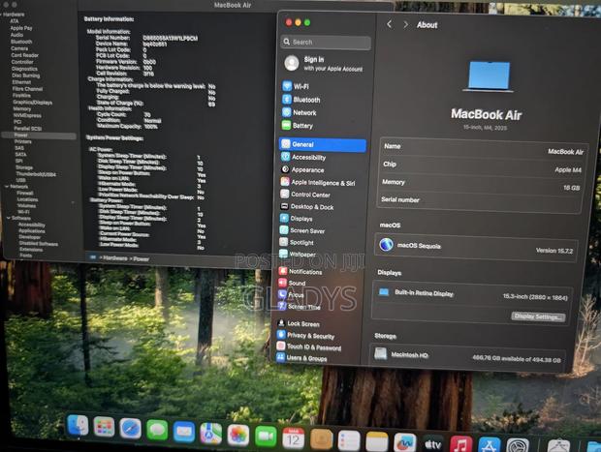
Task: Open Apple TV from the Dock
Action: click(x=433, y=444)
